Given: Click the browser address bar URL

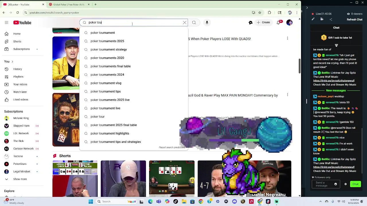Looking at the screenshot, I should (x=54, y=13).
